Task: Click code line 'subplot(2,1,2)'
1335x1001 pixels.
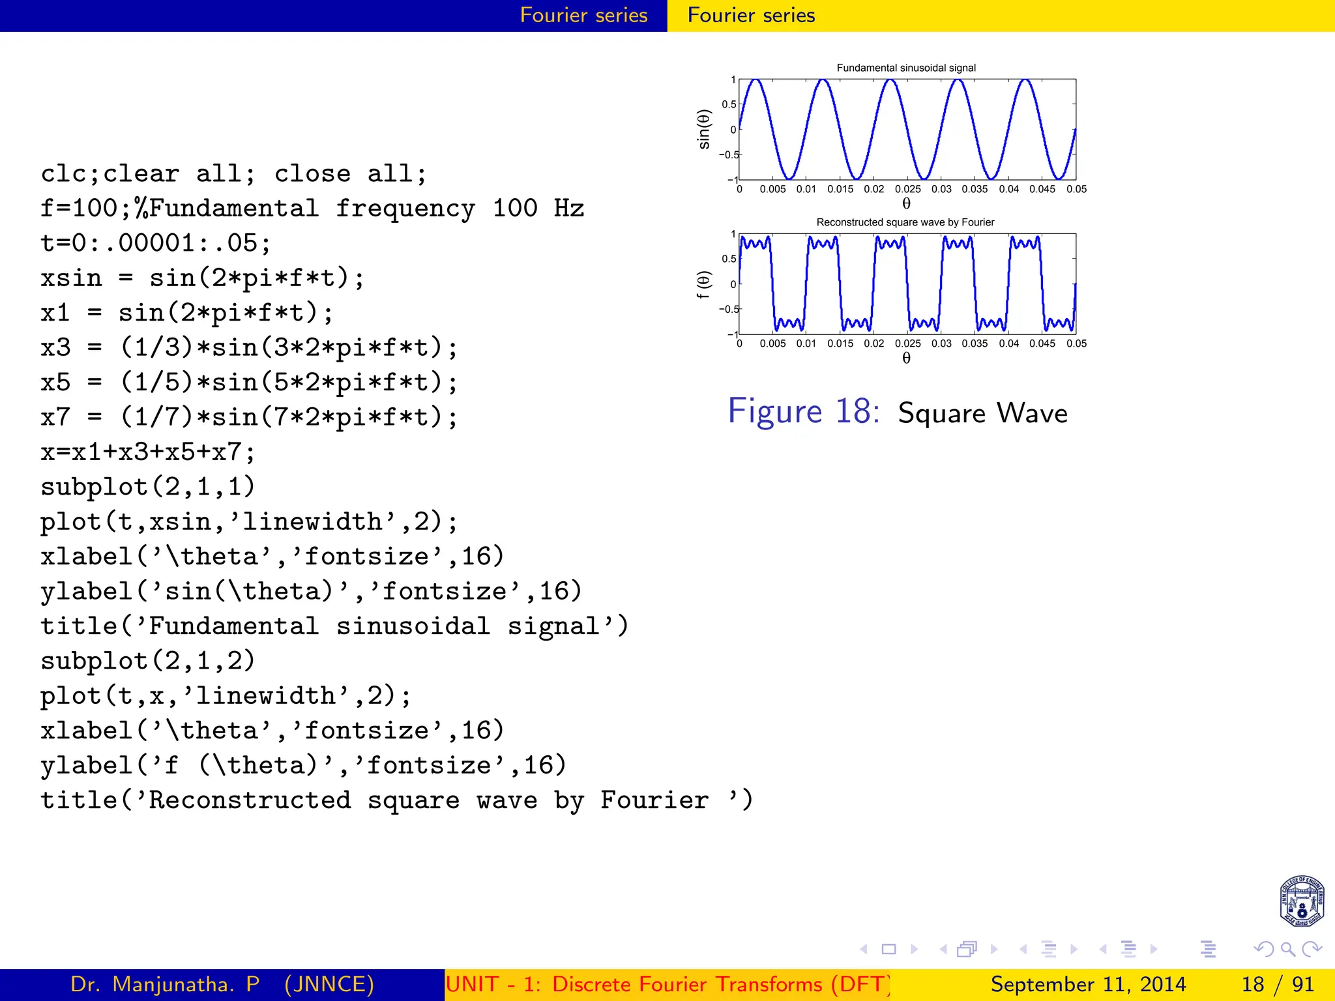Action: [x=148, y=661]
